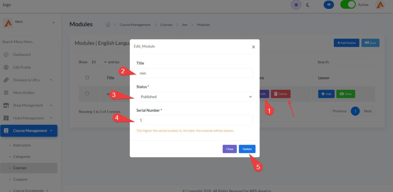Click the home icon in breadcrumb

(x=108, y=25)
